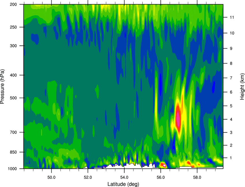This screenshot has height=187, width=245.
Task: Click the 56.0 latitude tick label
Action: point(161,178)
